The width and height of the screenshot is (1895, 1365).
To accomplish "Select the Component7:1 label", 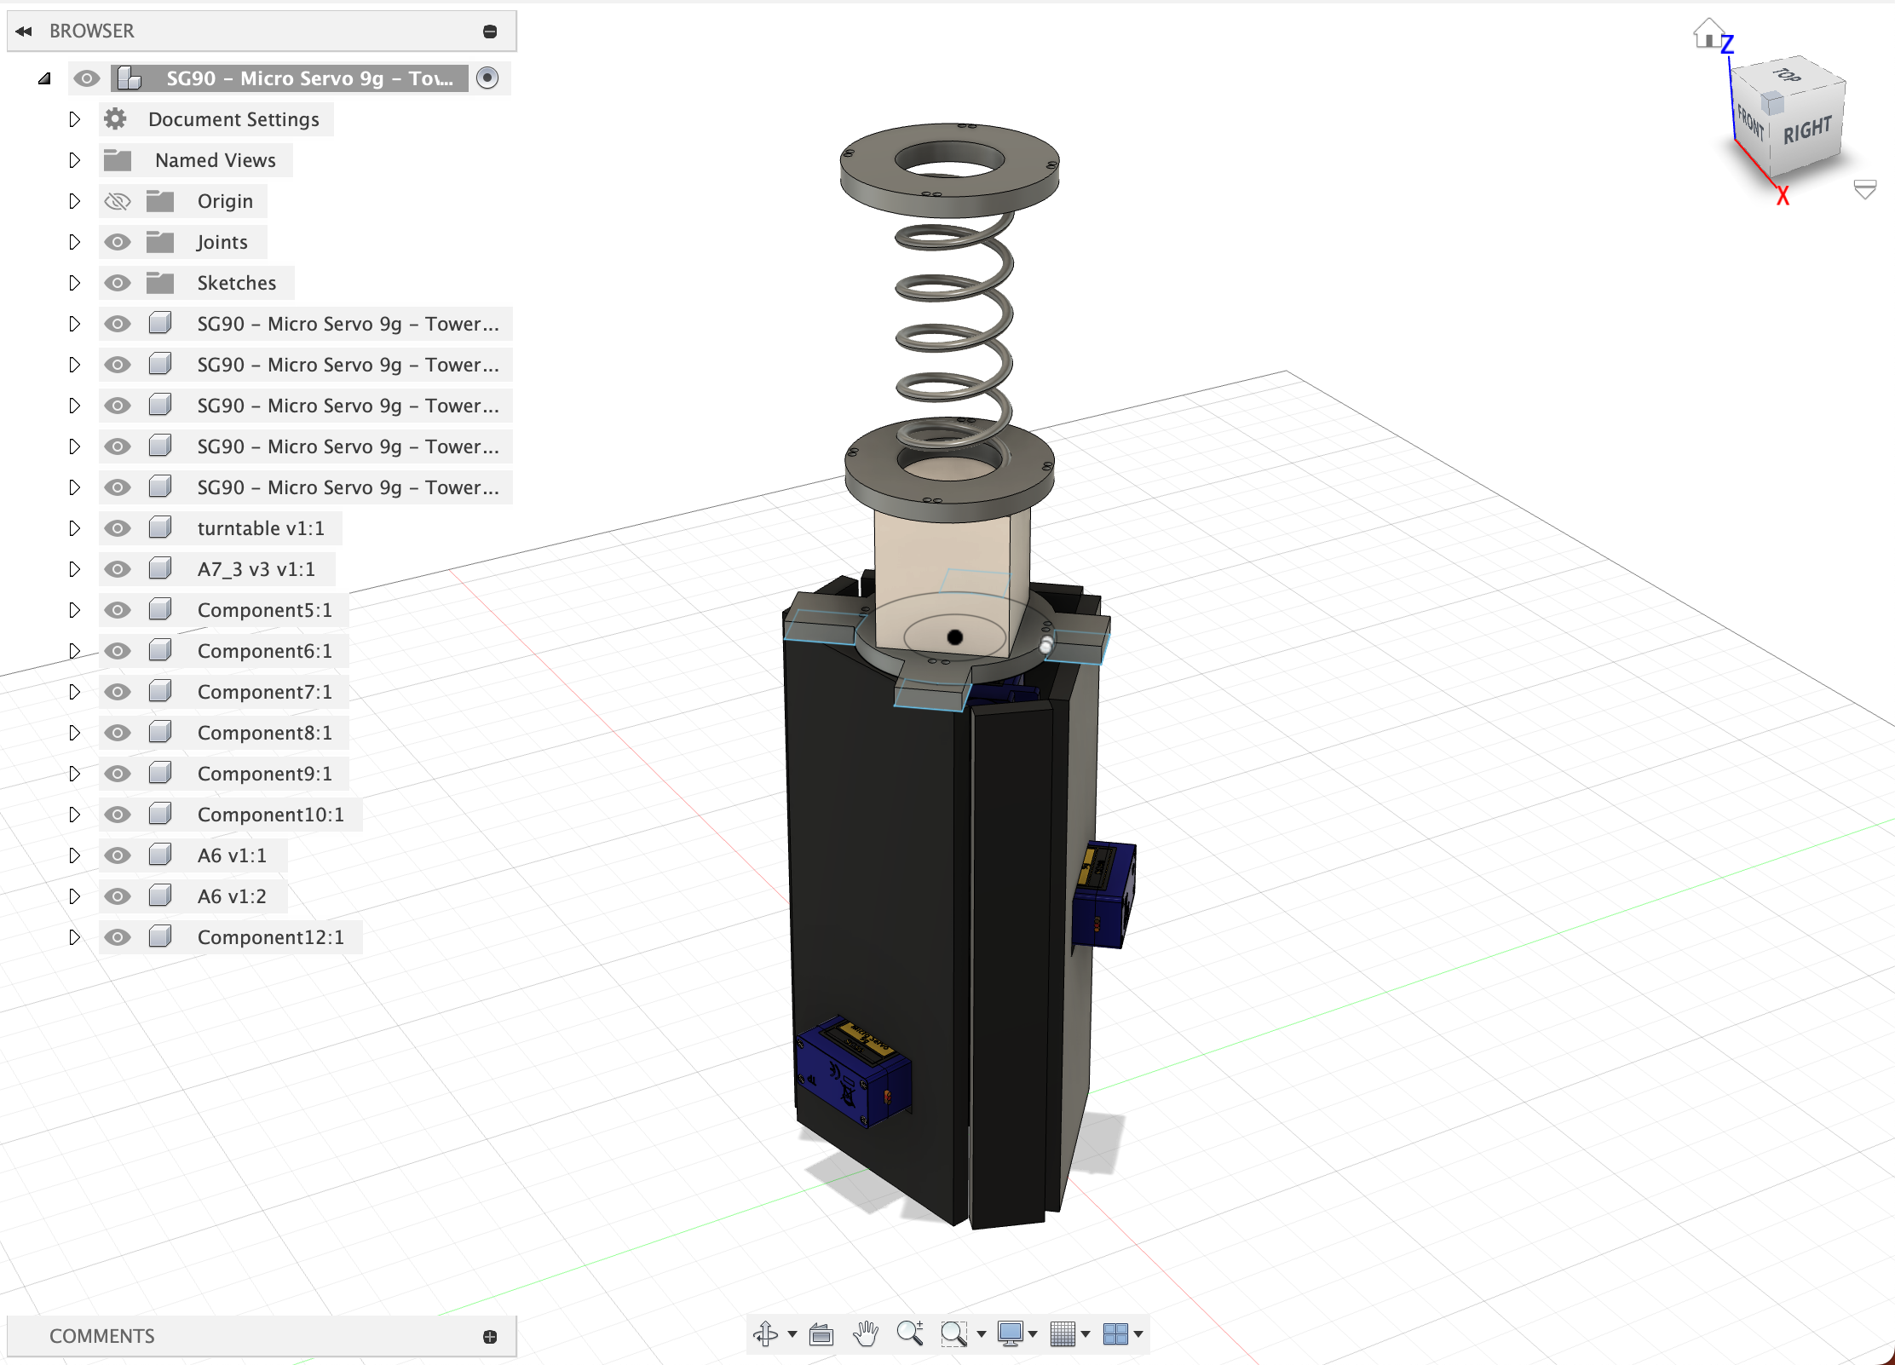I will pyautogui.click(x=265, y=692).
